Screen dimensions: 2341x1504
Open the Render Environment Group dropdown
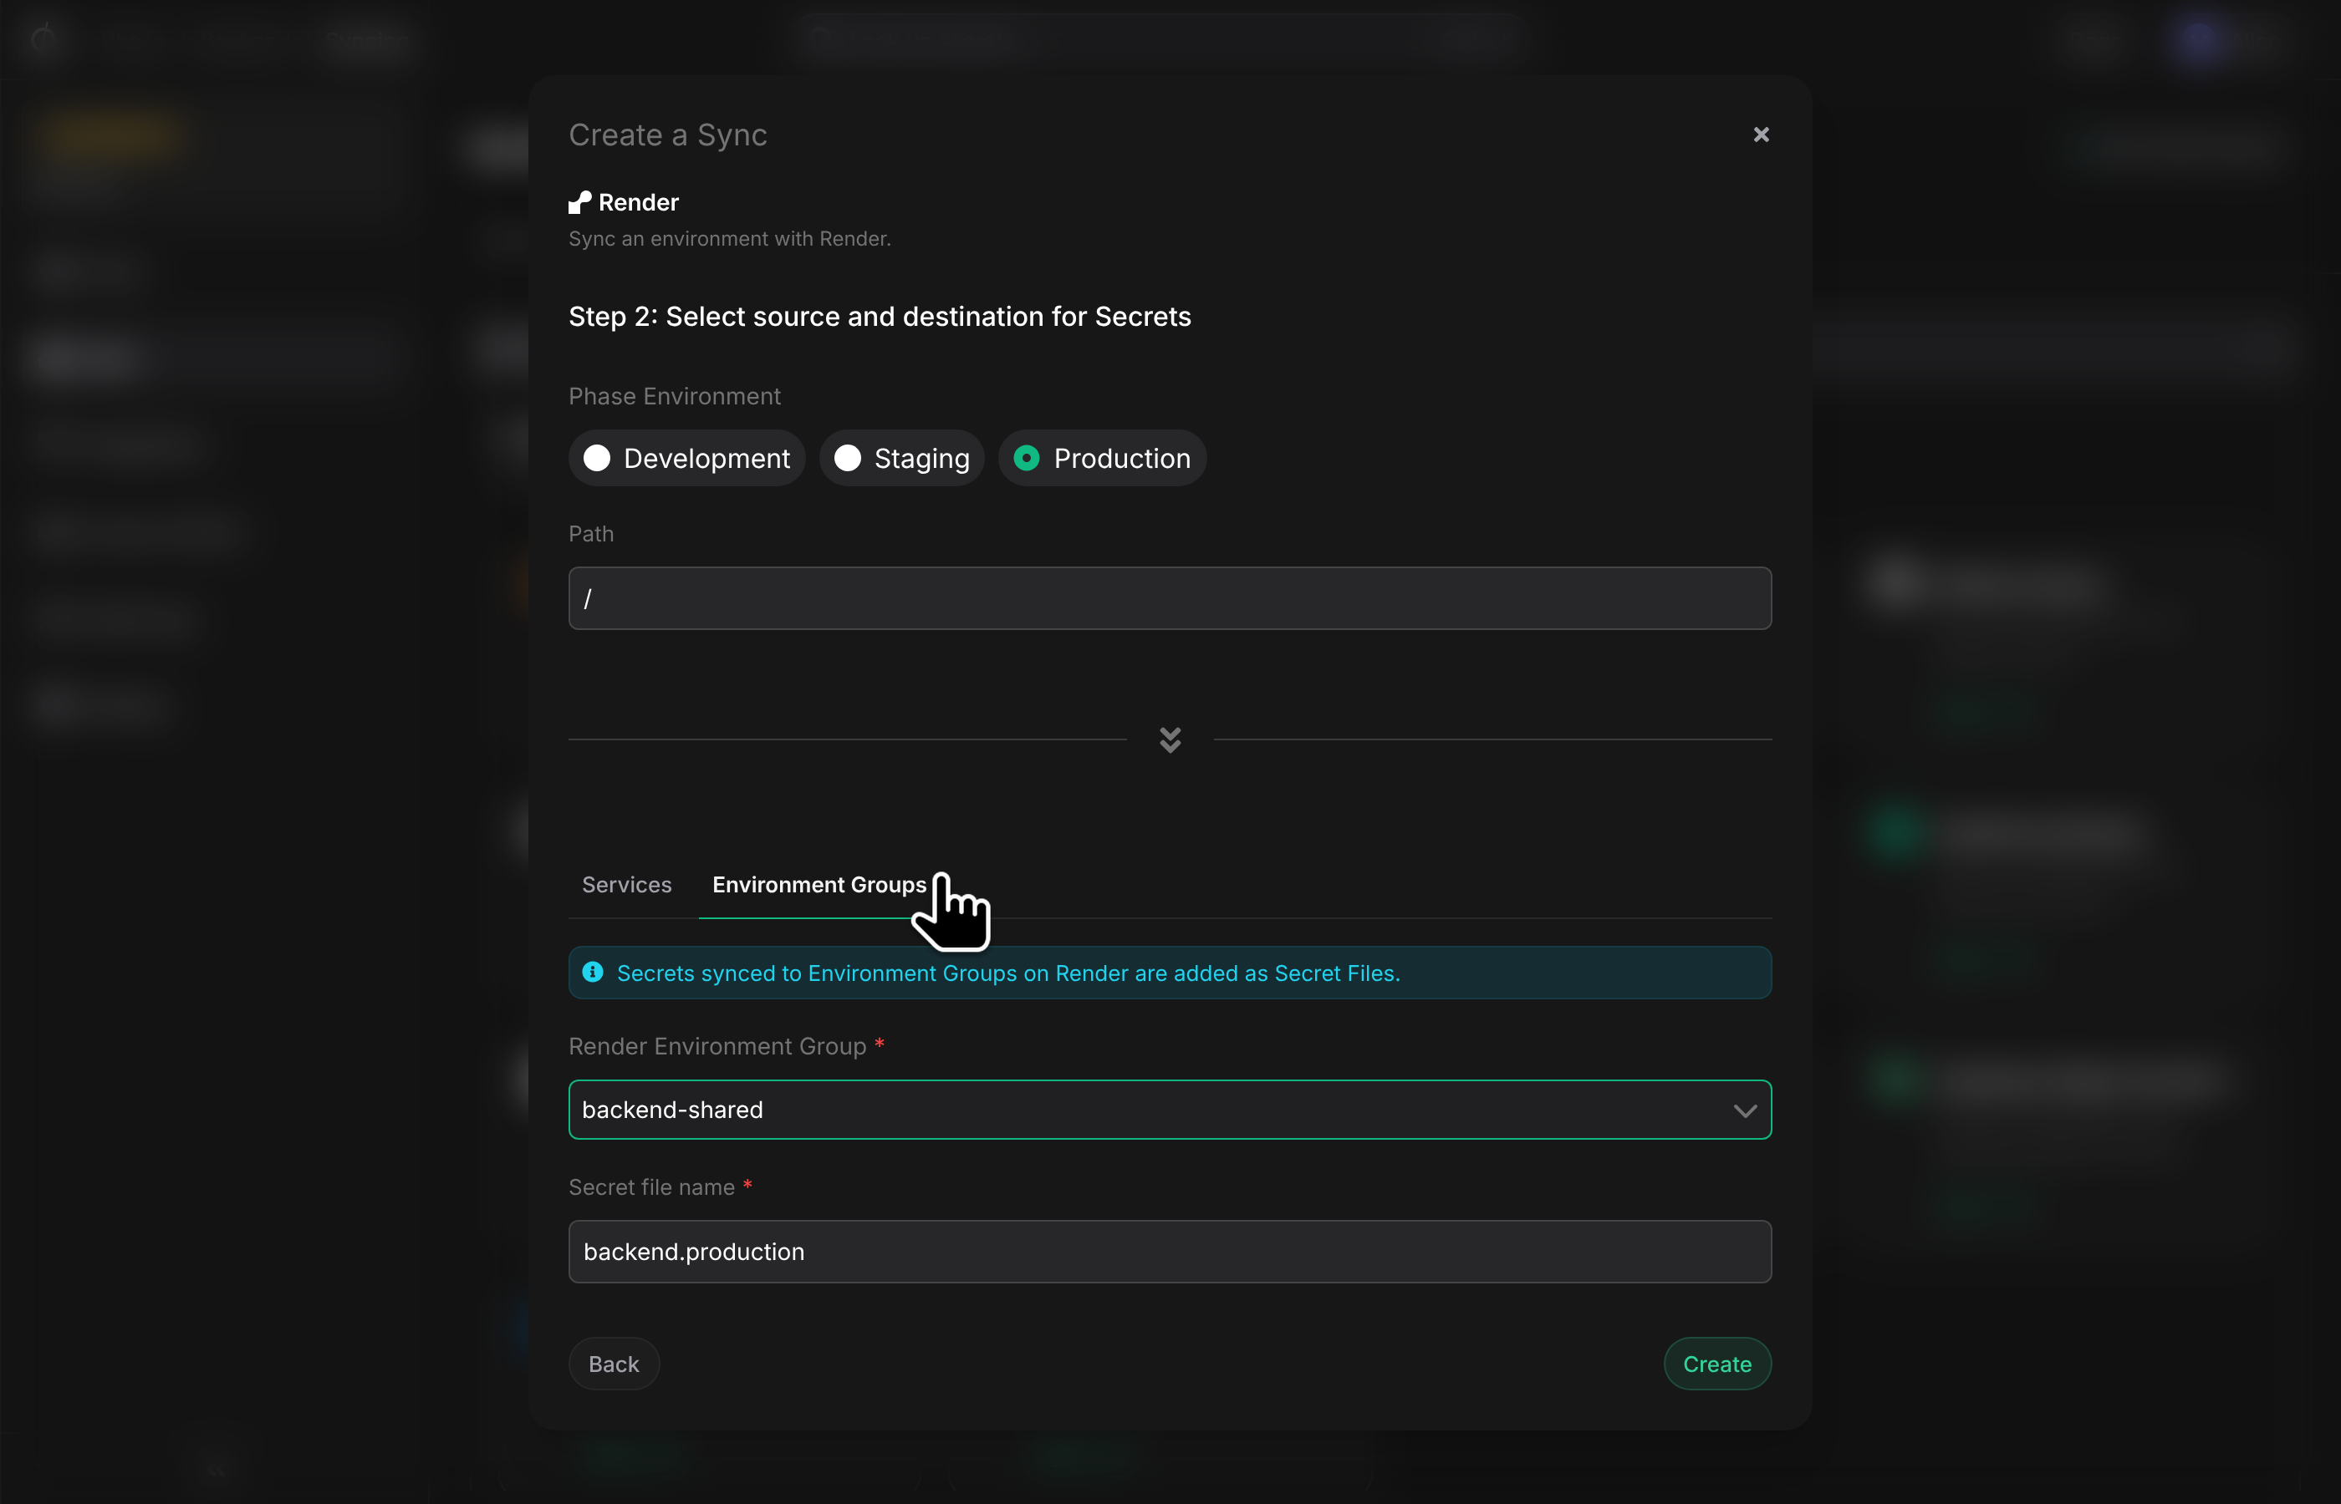point(1170,1110)
